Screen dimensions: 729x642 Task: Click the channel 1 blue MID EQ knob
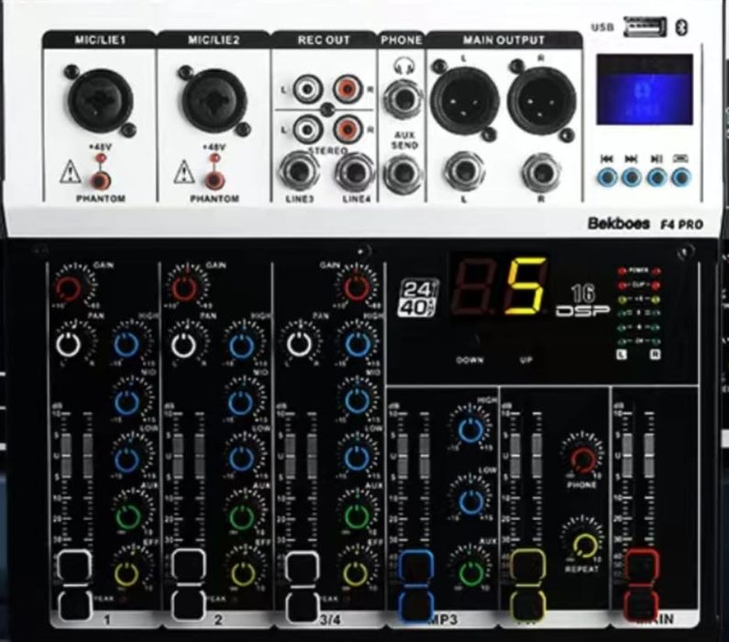pyautogui.click(x=127, y=401)
